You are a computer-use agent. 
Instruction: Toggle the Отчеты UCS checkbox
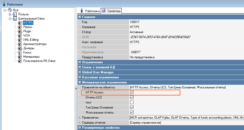132,97
